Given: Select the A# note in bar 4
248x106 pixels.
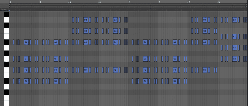Looking at the screenshot, I should pyautogui.click(x=116, y=42).
